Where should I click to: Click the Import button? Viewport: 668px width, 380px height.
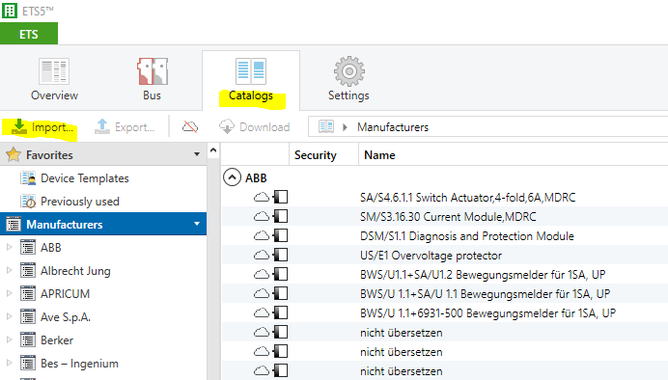click(42, 126)
